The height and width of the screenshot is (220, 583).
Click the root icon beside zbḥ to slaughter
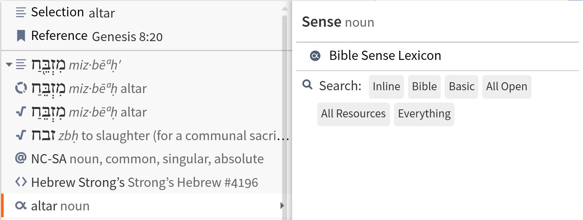[20, 136]
